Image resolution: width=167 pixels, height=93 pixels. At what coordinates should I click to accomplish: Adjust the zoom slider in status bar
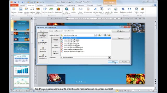tap(139, 91)
